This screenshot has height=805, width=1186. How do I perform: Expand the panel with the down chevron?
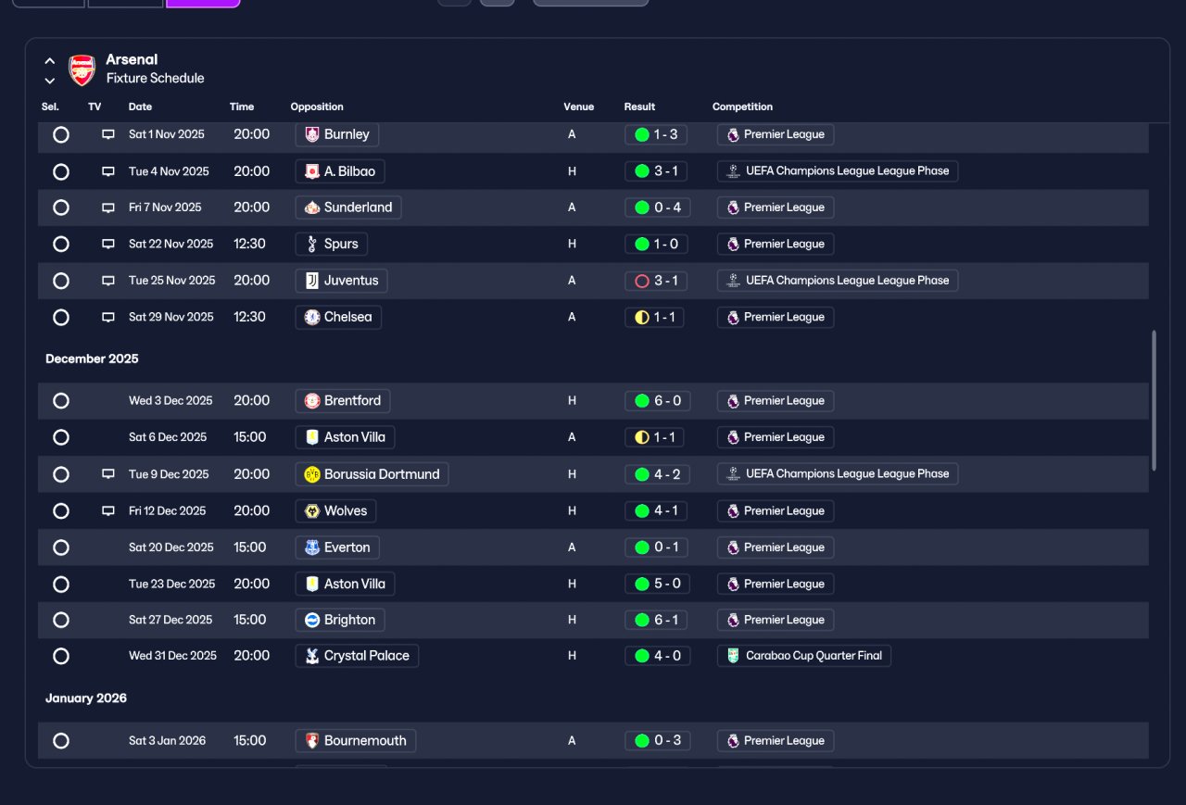50,81
